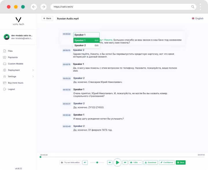Click the Logout door icon

(x=5, y=89)
